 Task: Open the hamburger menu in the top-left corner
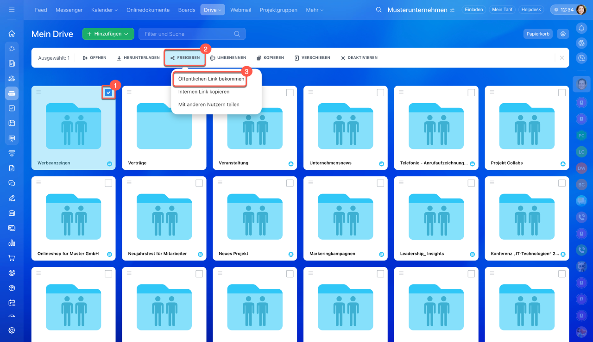coord(12,10)
